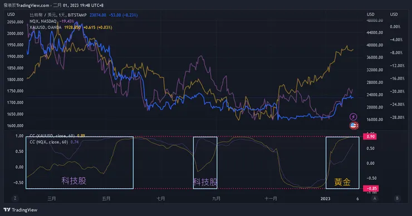This screenshot has width=412, height=216.
Task: Click the -53.00 (-0.23%) Bitcoin change value
Action: (123, 15)
